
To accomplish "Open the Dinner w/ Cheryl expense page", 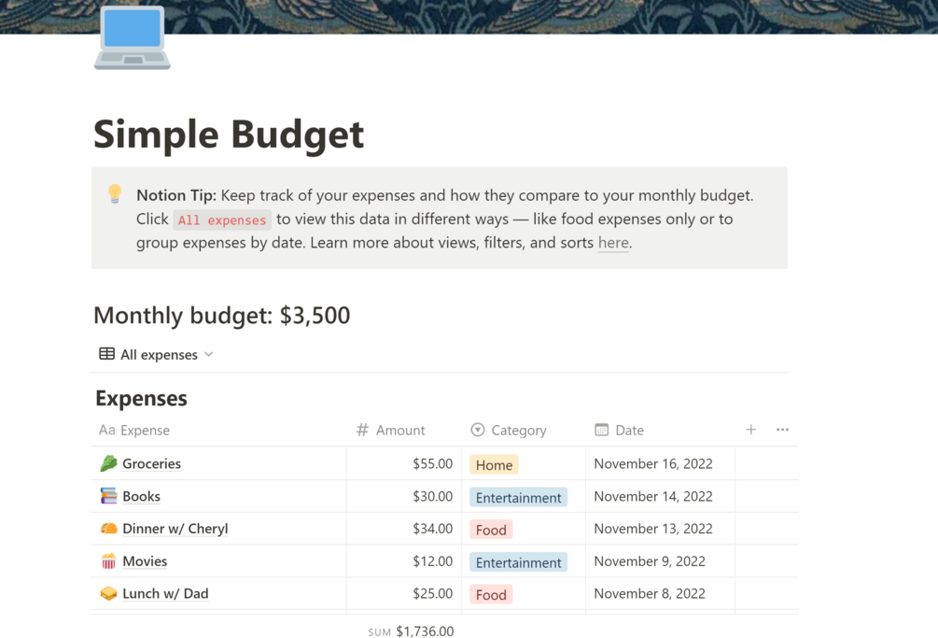I will tap(175, 529).
